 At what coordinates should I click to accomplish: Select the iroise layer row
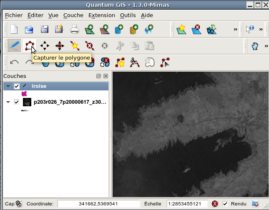[x=56, y=86]
